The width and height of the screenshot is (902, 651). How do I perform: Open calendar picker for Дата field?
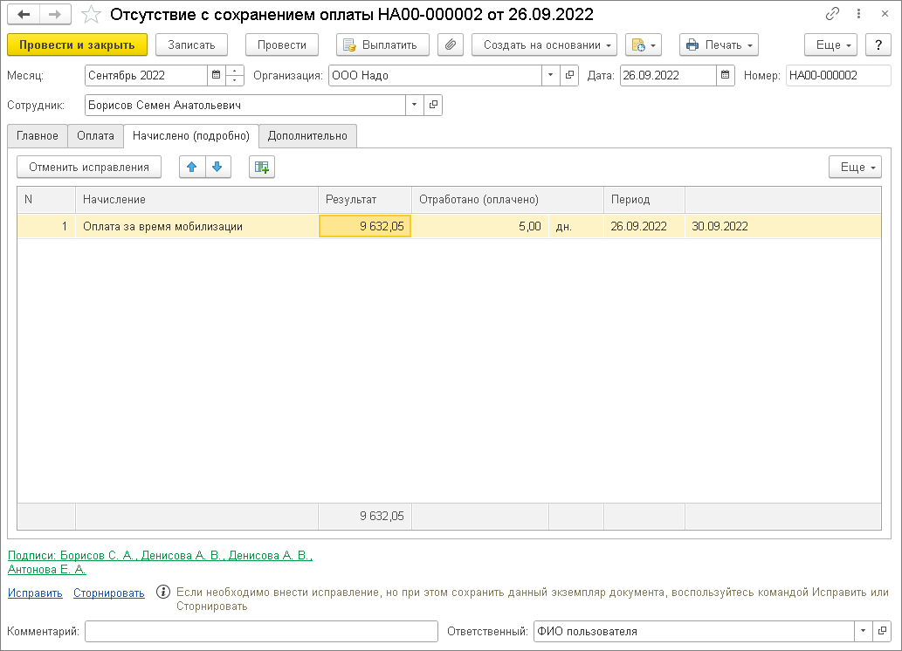726,76
